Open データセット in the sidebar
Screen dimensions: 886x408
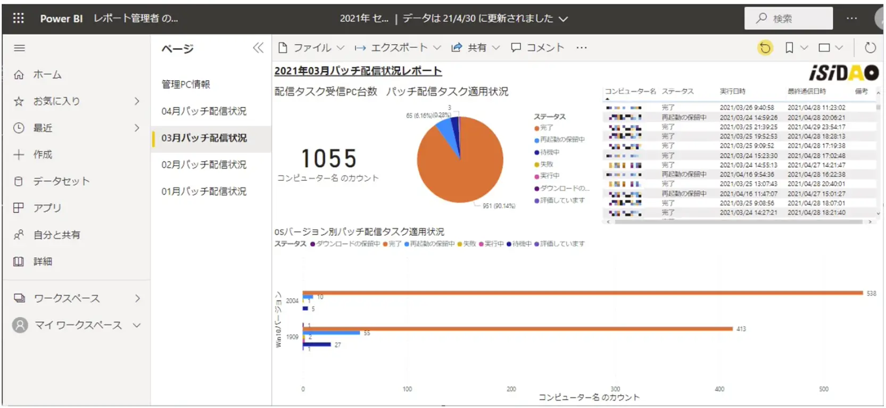tap(62, 181)
